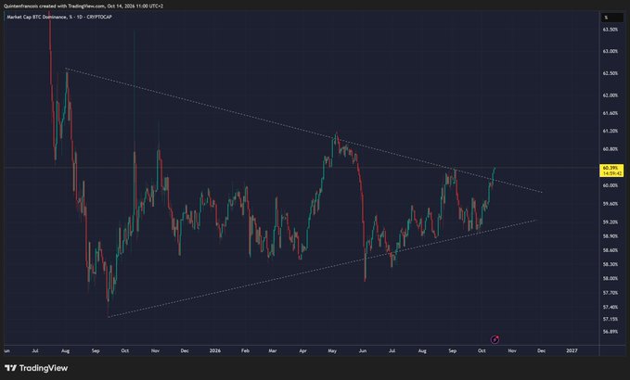Click the Jun label after May
This screenshot has width=630, height=380.
tap(363, 350)
